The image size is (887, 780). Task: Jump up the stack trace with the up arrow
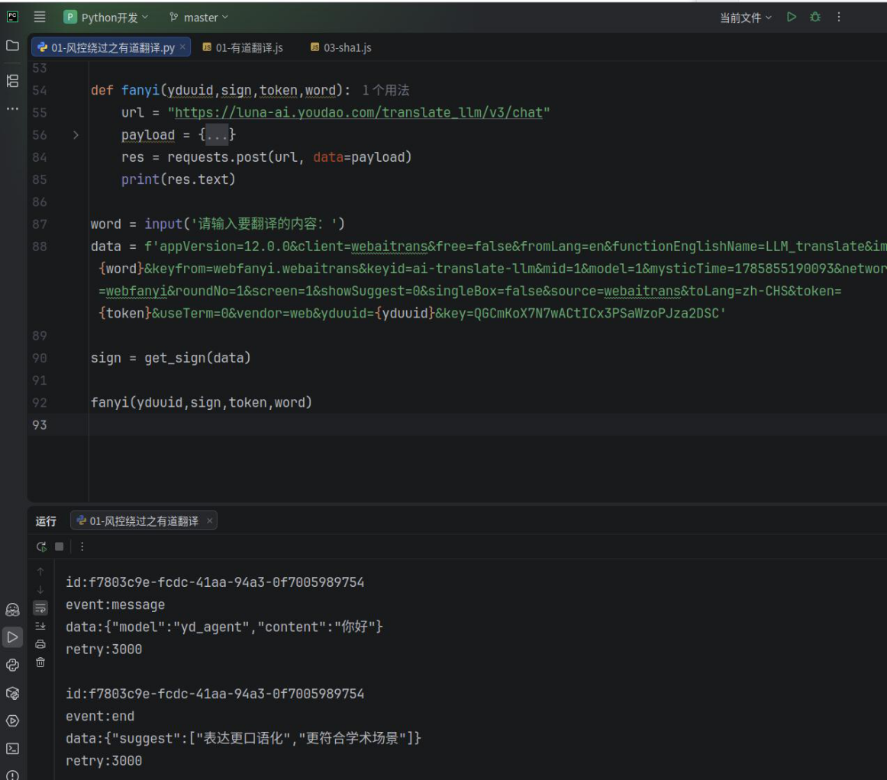(x=40, y=572)
